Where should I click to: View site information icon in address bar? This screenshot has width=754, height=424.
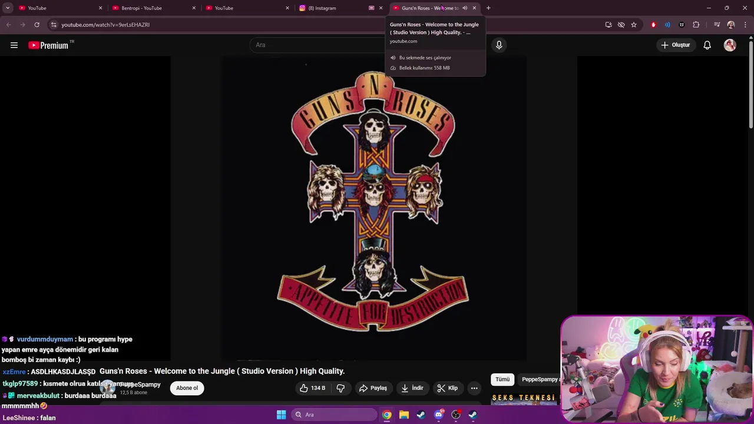click(54, 25)
